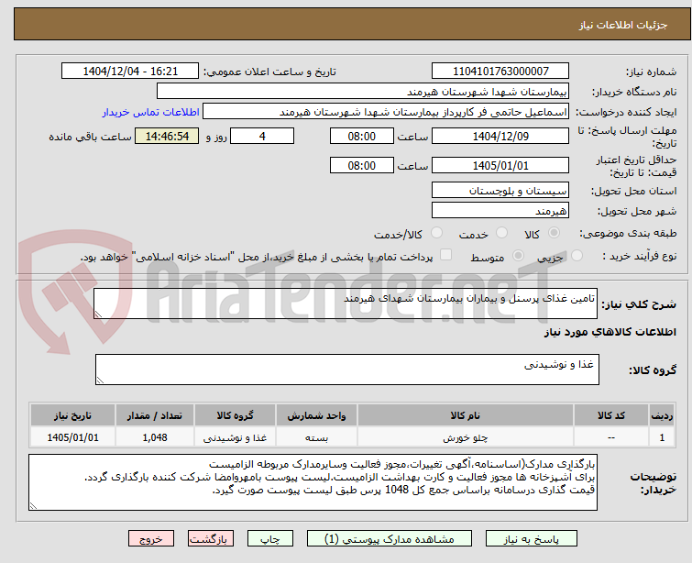The width and height of the screenshot is (692, 563).
Task: Select the کالا/خدمت radio button
Action: (436, 232)
